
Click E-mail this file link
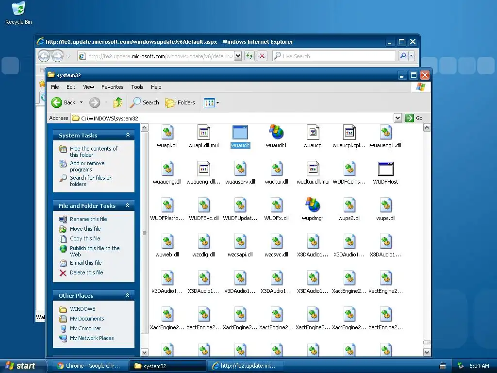pyautogui.click(x=85, y=263)
